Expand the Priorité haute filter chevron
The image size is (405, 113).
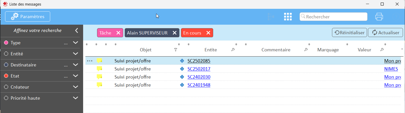click(x=76, y=98)
